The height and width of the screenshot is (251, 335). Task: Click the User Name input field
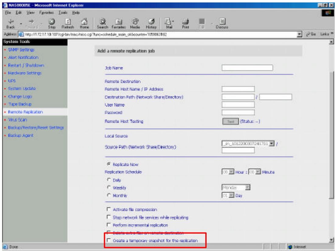238,105
